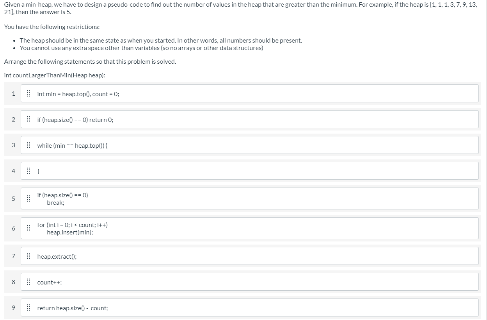The width and height of the screenshot is (487, 320).
Task: Click the drag handle beside 'count++;'
Action: (28, 282)
